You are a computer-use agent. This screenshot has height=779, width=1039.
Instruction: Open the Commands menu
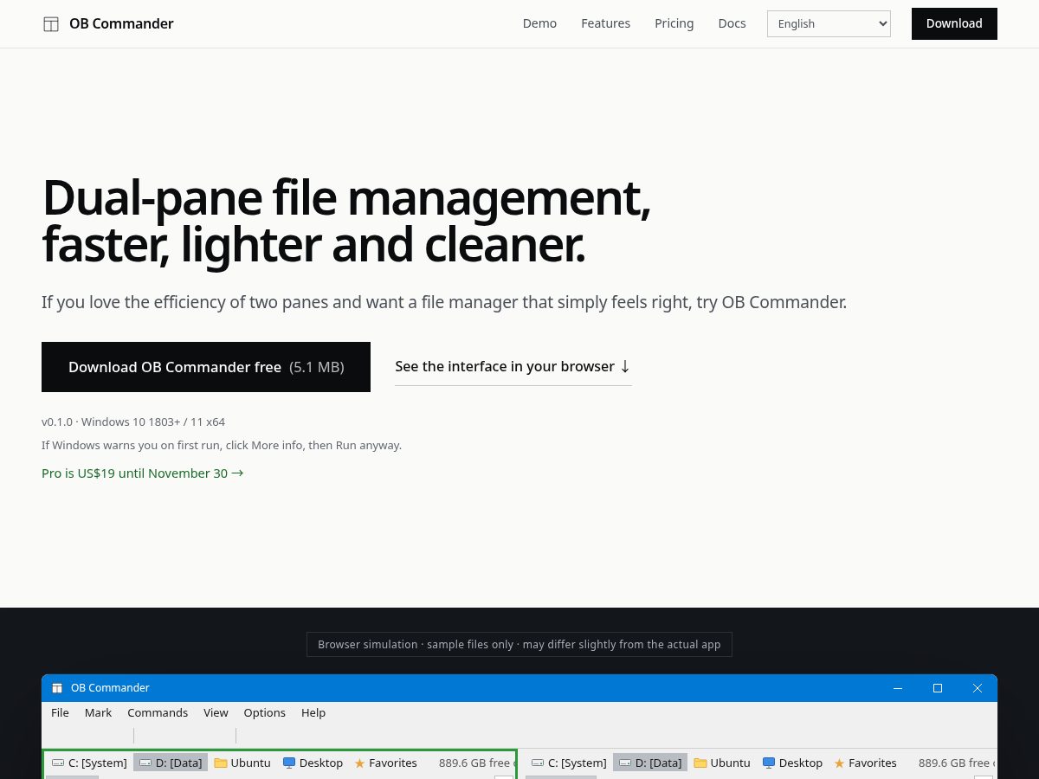pyautogui.click(x=158, y=712)
